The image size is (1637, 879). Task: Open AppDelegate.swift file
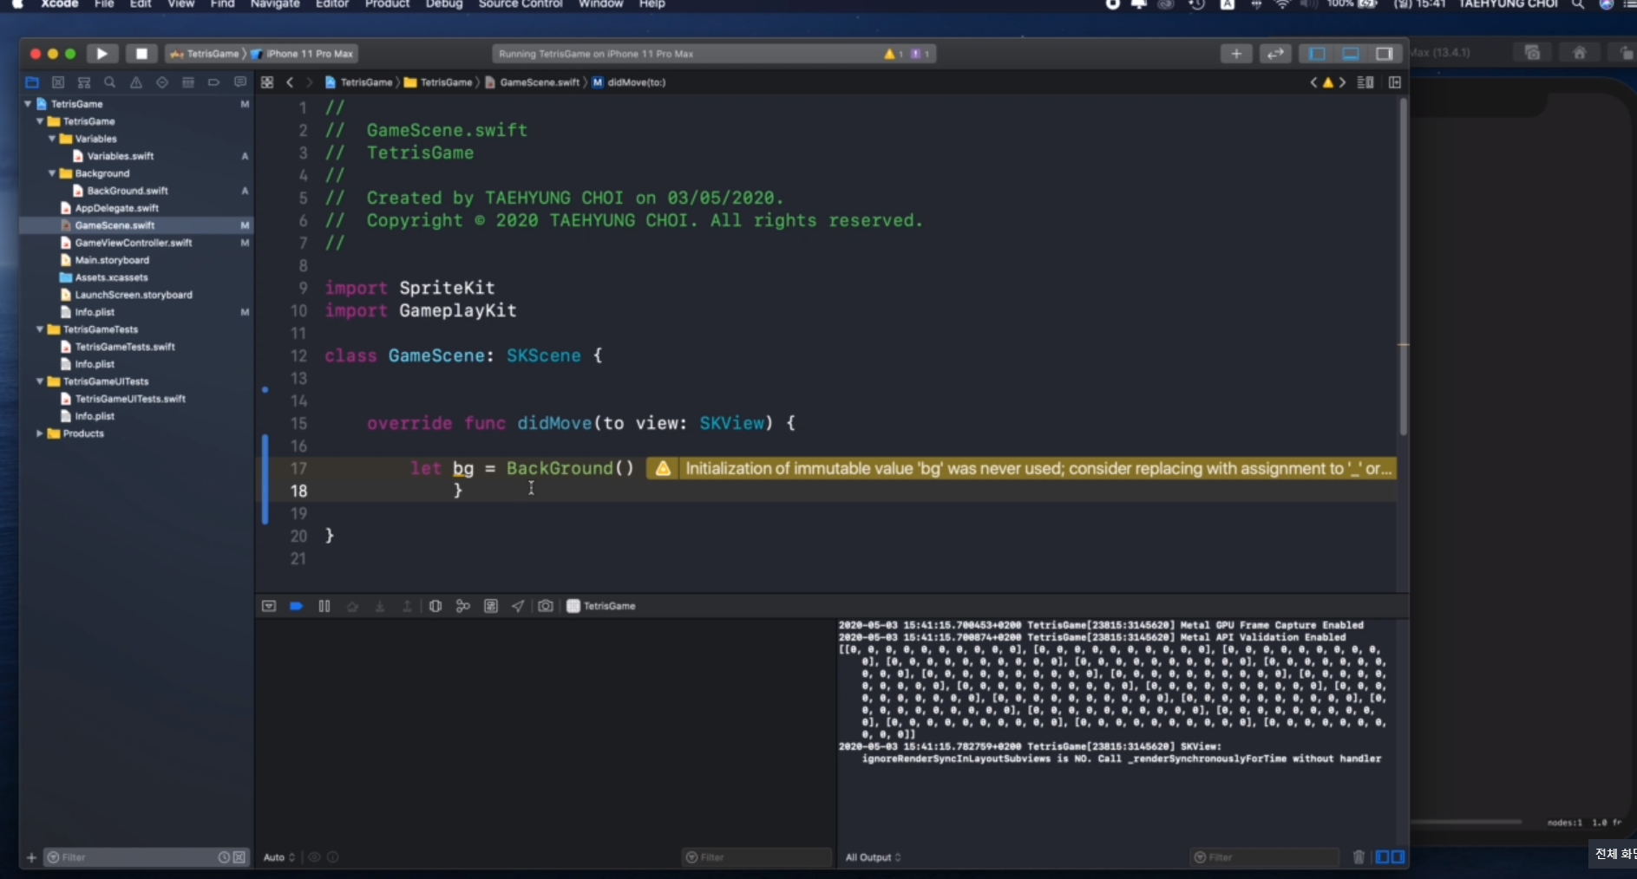click(116, 208)
